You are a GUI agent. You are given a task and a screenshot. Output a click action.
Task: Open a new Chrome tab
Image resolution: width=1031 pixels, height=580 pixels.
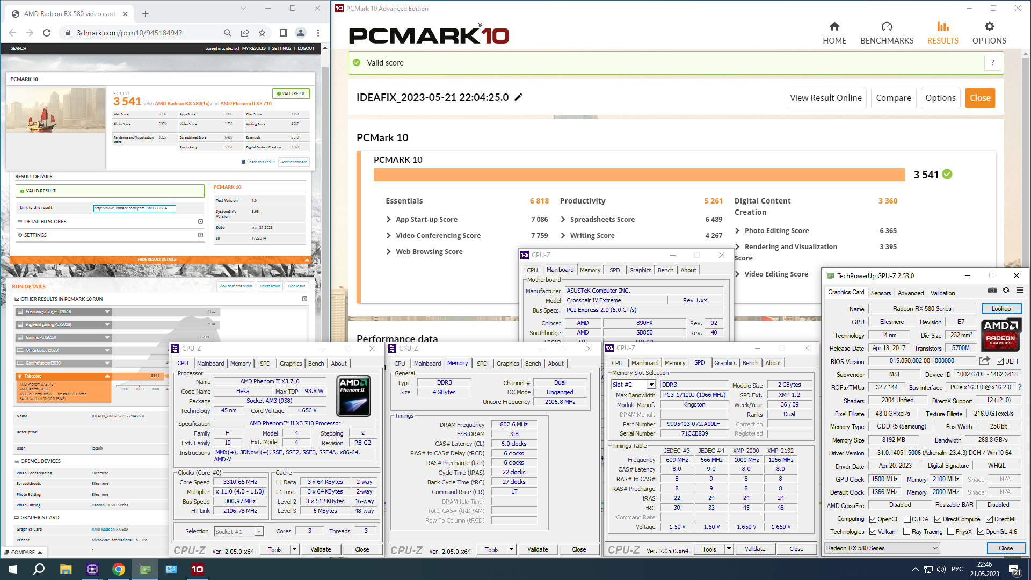coord(146,14)
